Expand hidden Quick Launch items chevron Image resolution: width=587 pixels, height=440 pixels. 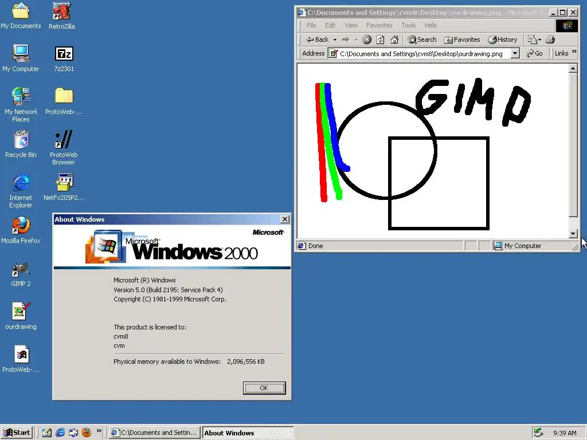coord(99,431)
